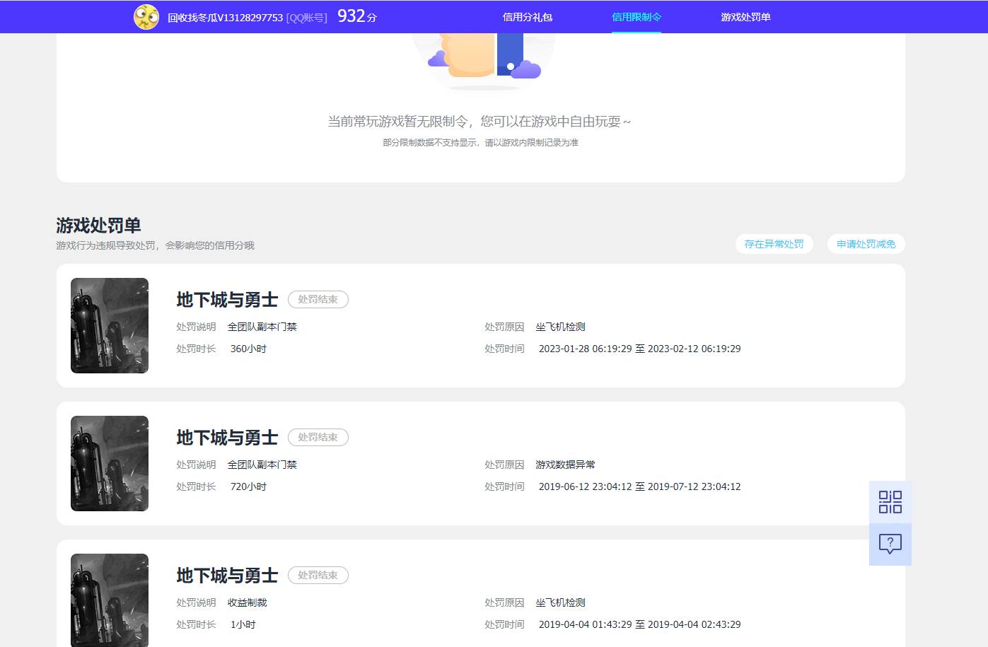Open the QR code floating icon
Viewport: 988px width, 647px height.
pos(890,502)
